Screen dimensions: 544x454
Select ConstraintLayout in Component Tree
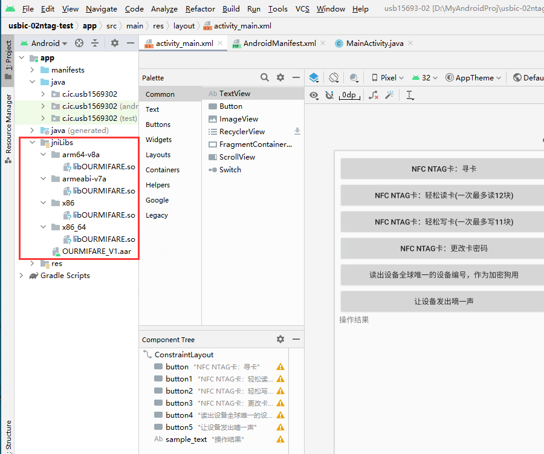[x=184, y=355]
